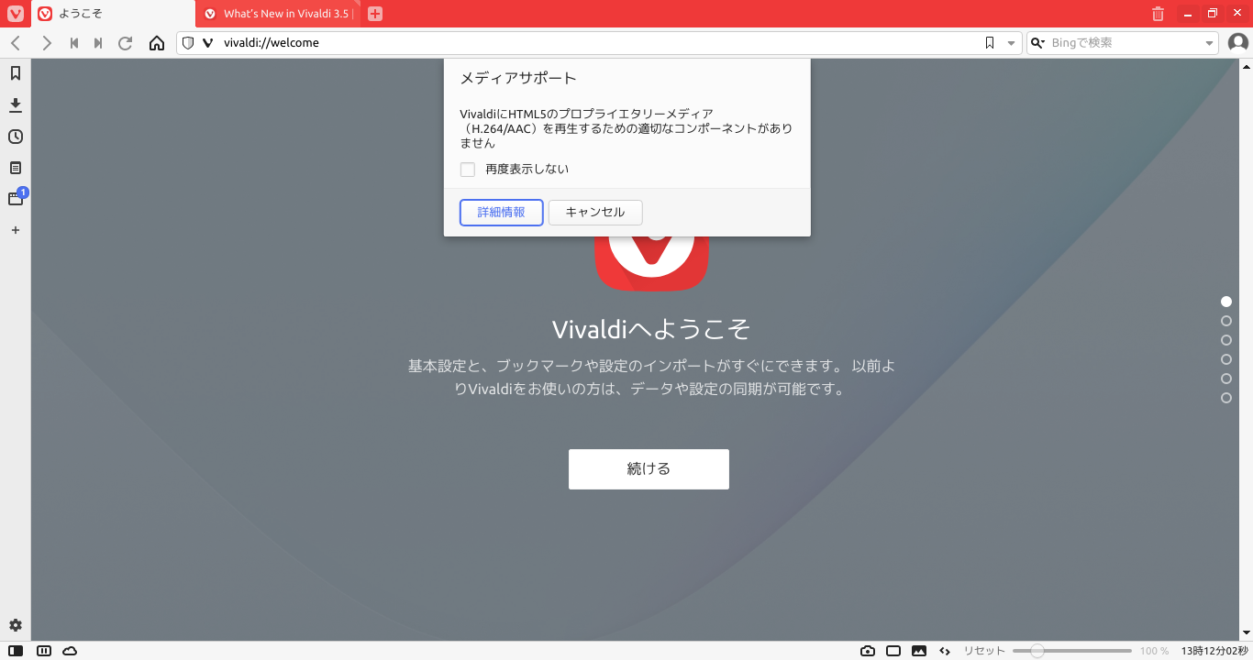Capture the page with camera icon
This screenshot has height=660, width=1253.
868,651
